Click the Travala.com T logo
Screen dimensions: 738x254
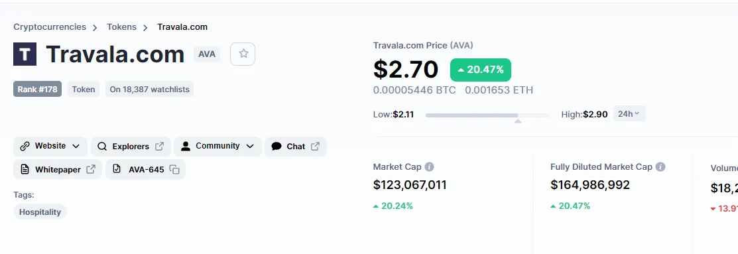pyautogui.click(x=25, y=54)
